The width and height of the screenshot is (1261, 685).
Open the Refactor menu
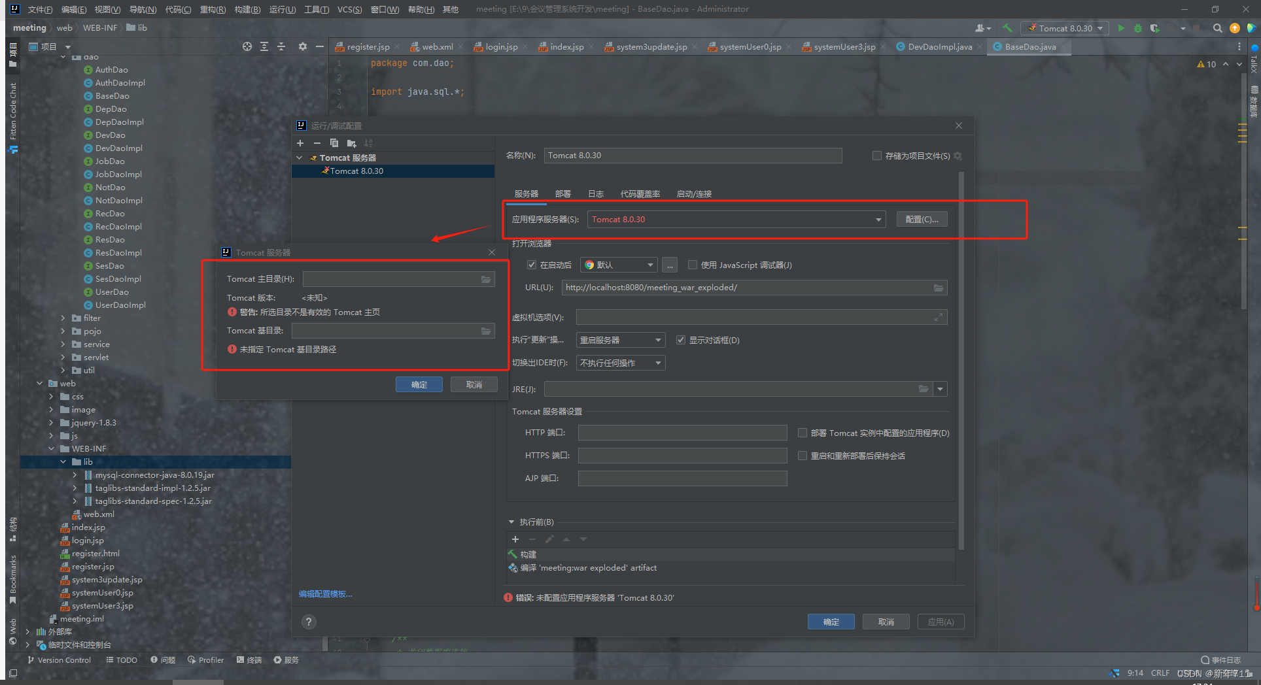(x=213, y=9)
